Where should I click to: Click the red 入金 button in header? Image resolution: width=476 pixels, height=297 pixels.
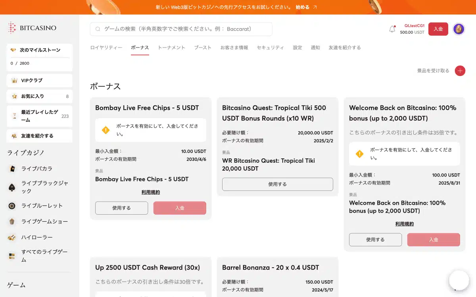[438, 29]
